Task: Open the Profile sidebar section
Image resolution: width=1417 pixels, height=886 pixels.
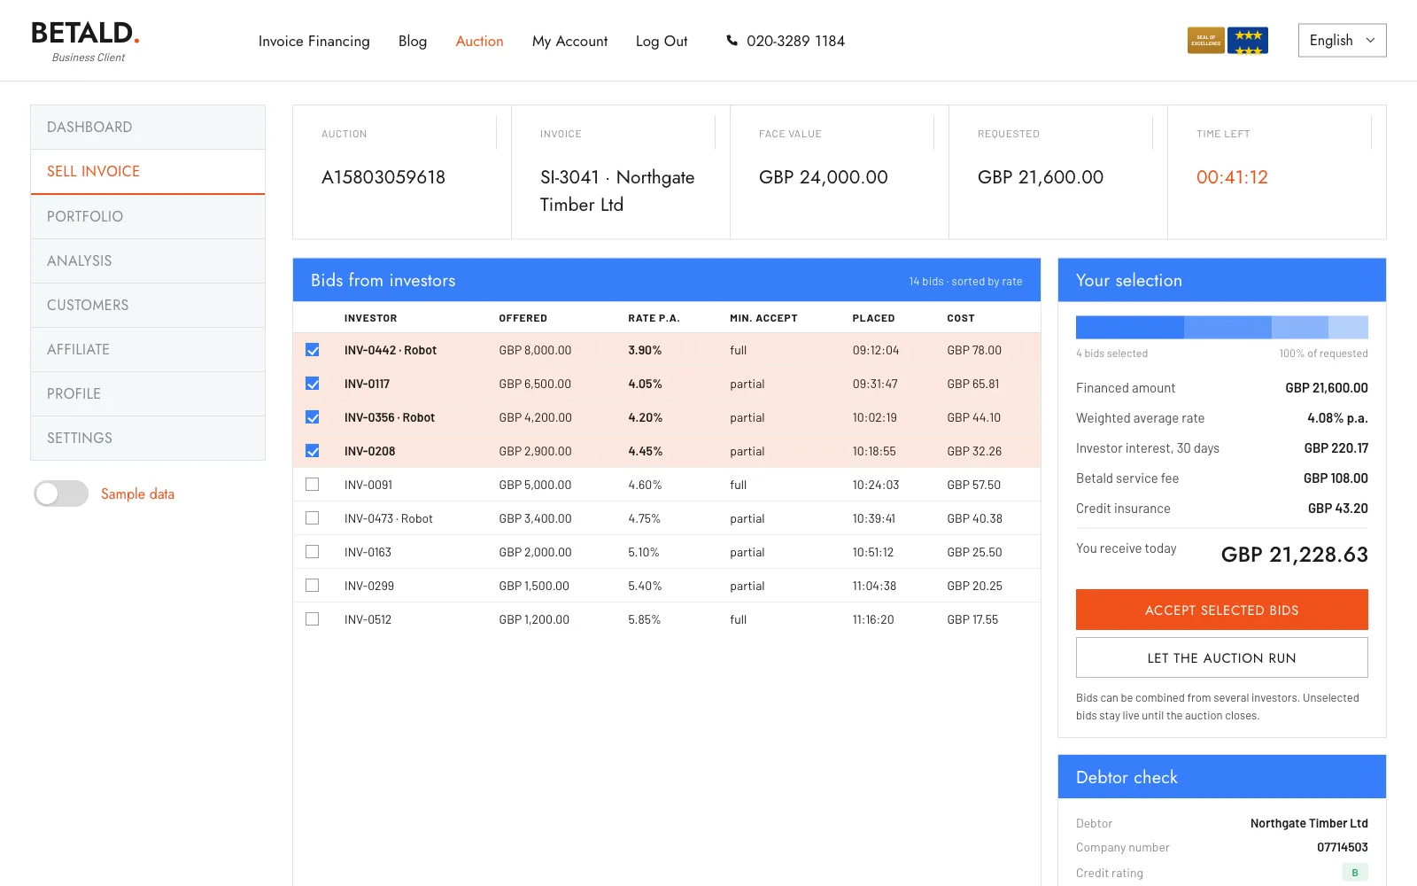Action: tap(148, 393)
